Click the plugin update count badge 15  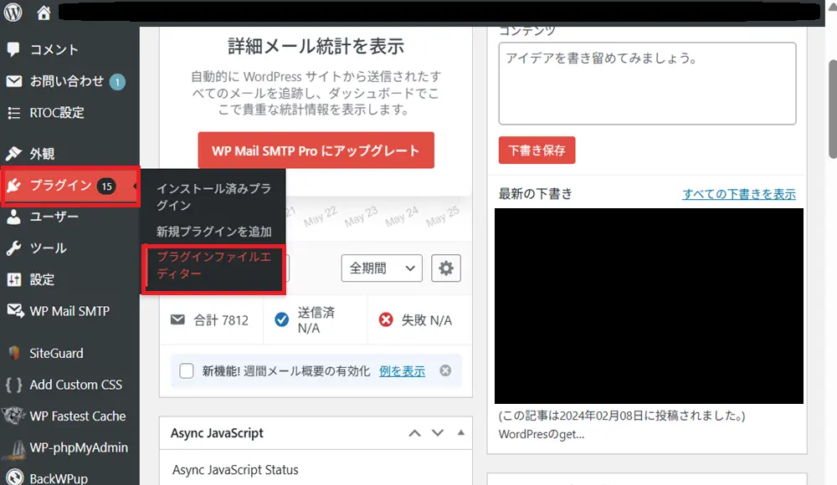[107, 186]
